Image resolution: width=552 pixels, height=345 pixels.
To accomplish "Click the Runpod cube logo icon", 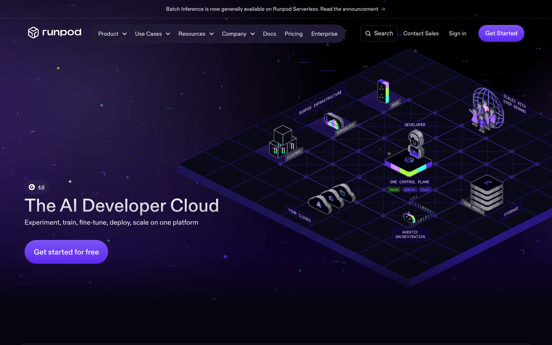I will click(x=33, y=33).
